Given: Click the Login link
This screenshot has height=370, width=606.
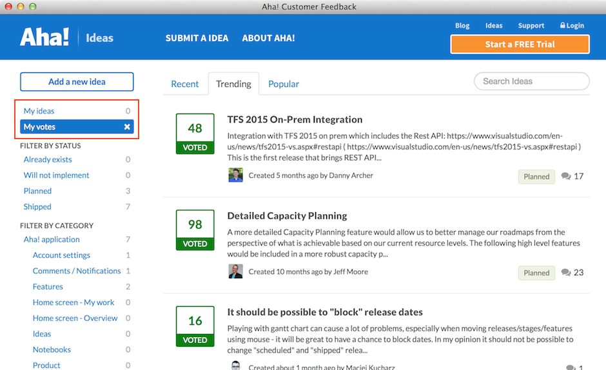Looking at the screenshot, I should pyautogui.click(x=572, y=26).
